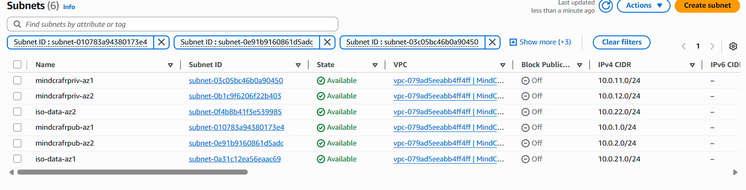Viewport: 746px width, 190px height.
Task: Sort by State column arrow
Action: 375,65
